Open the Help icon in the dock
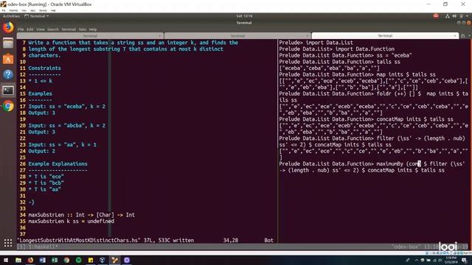This screenshot has width=472, height=265. [x=8, y=74]
